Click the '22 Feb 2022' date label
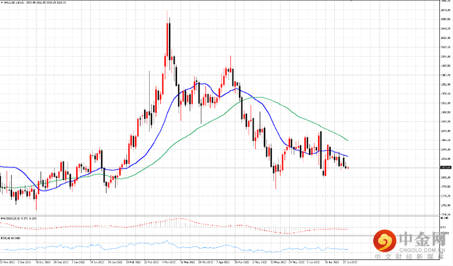Screen dimensions: 453x266 (x=150, y=262)
